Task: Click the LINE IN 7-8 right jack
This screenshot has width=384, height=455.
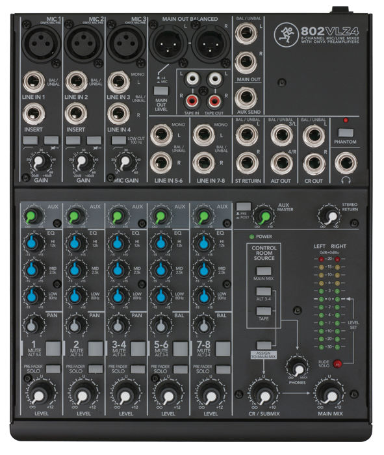Action: pyautogui.click(x=203, y=162)
